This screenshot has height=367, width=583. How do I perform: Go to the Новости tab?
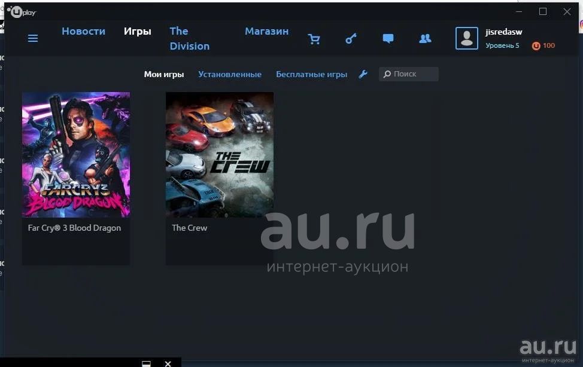point(84,31)
